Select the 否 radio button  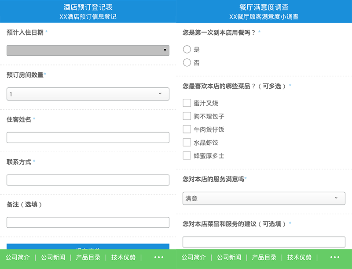click(x=187, y=63)
